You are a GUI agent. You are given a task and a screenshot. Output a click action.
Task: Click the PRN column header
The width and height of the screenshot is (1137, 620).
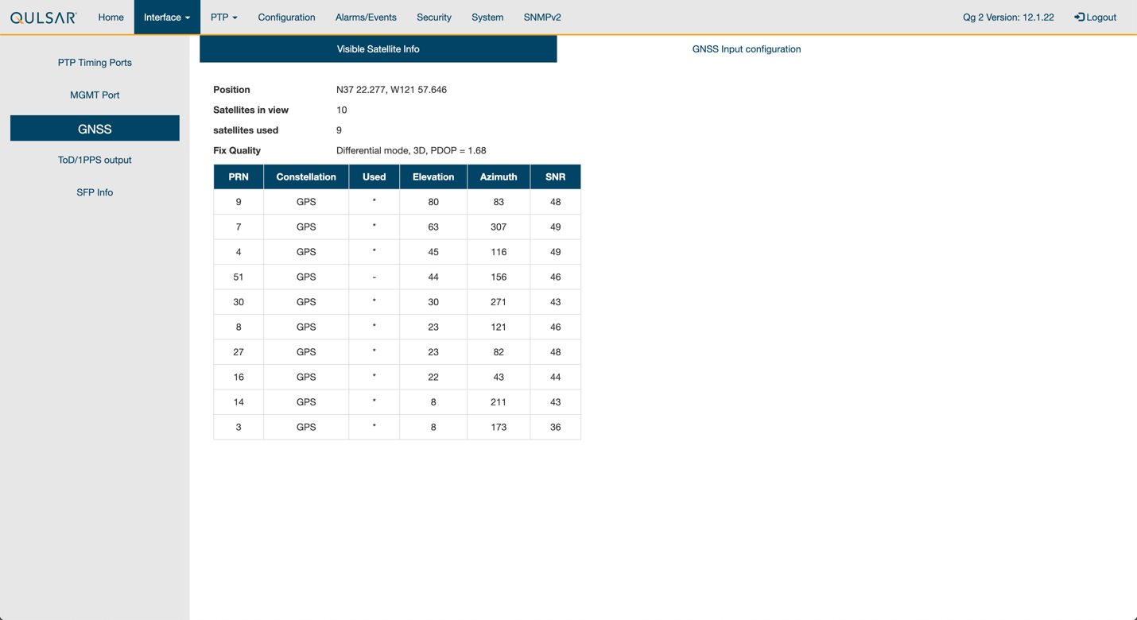(x=239, y=177)
